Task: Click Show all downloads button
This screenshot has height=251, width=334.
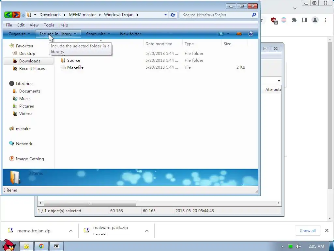Action: point(308,231)
